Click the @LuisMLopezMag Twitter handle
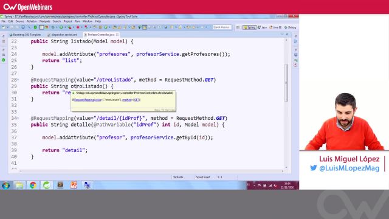 [x=349, y=168]
